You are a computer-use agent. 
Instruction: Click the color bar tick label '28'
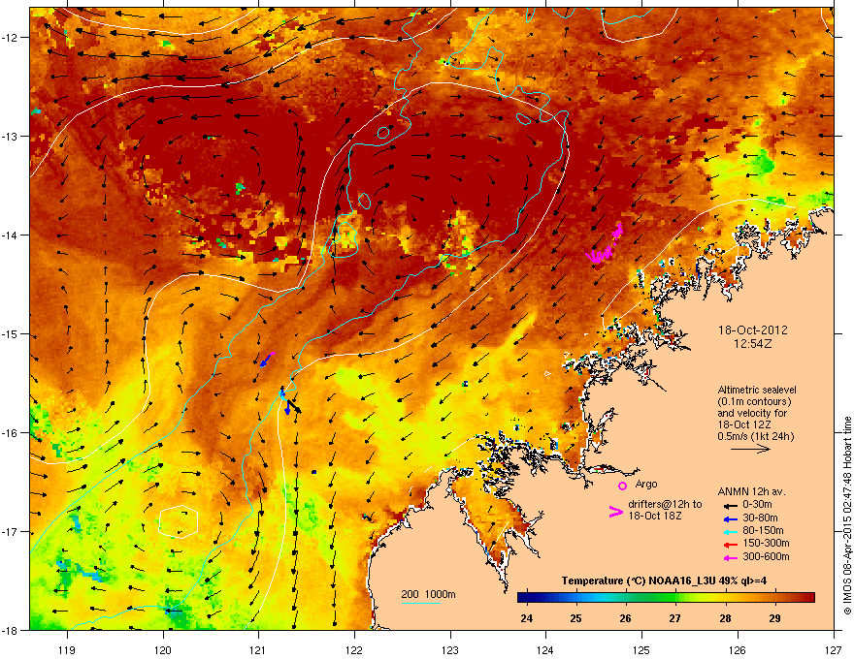pos(725,618)
